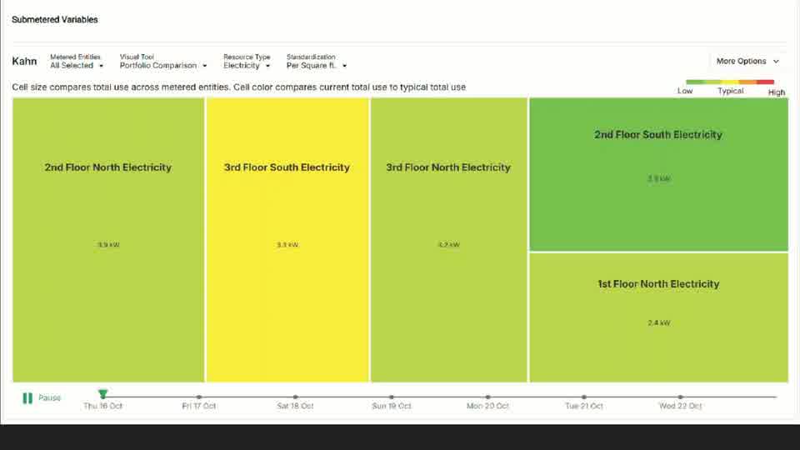800x450 pixels.
Task: Expand More Options menu
Action: click(x=747, y=61)
